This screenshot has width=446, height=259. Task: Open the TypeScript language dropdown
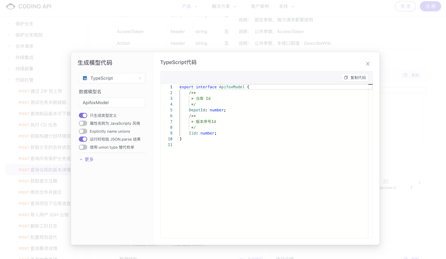[112, 78]
